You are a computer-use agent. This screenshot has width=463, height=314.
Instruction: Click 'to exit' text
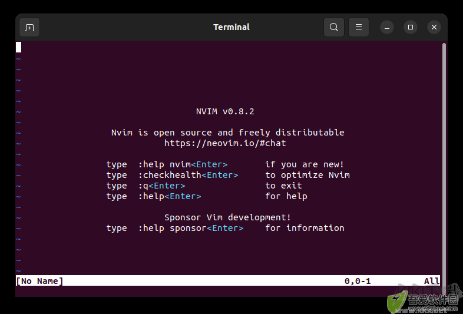click(x=283, y=186)
